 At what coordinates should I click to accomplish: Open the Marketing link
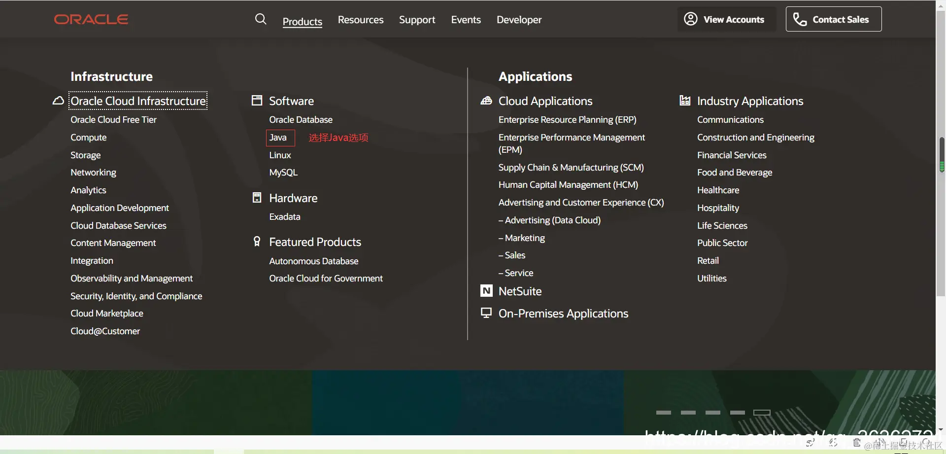click(522, 238)
